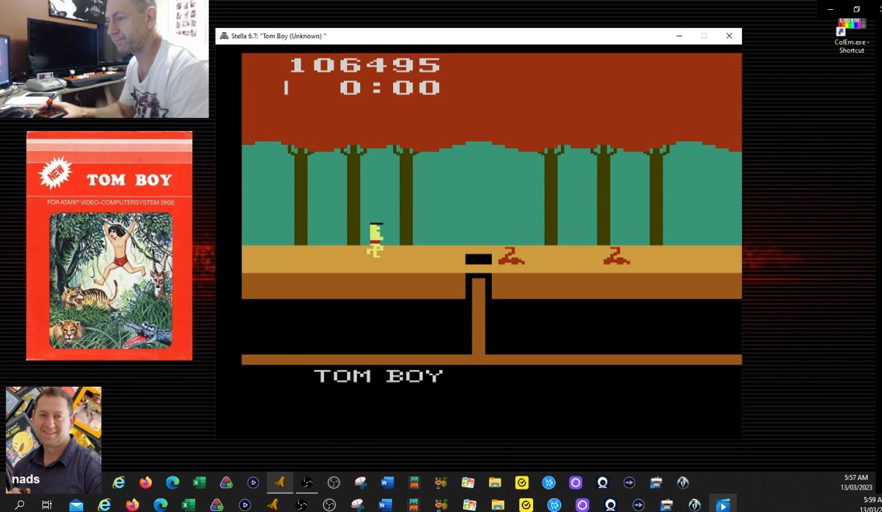This screenshot has width=882, height=512.
Task: Minimize the Stella Tom Boy window
Action: [679, 36]
